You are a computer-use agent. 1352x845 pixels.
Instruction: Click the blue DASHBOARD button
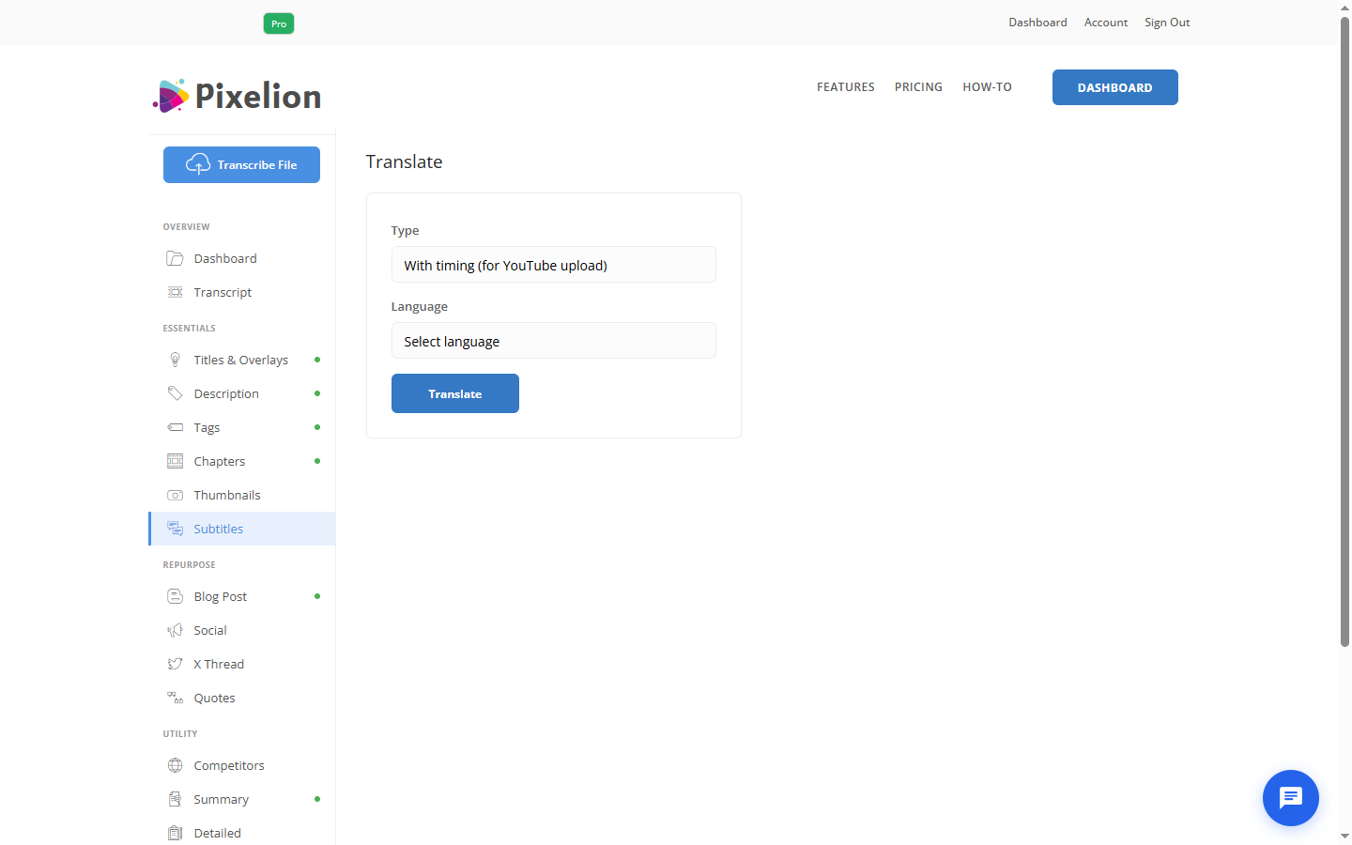1115,87
